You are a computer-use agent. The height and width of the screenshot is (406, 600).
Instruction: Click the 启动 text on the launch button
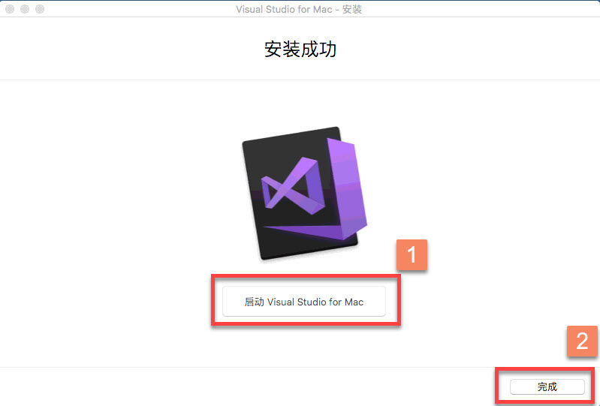tap(254, 302)
